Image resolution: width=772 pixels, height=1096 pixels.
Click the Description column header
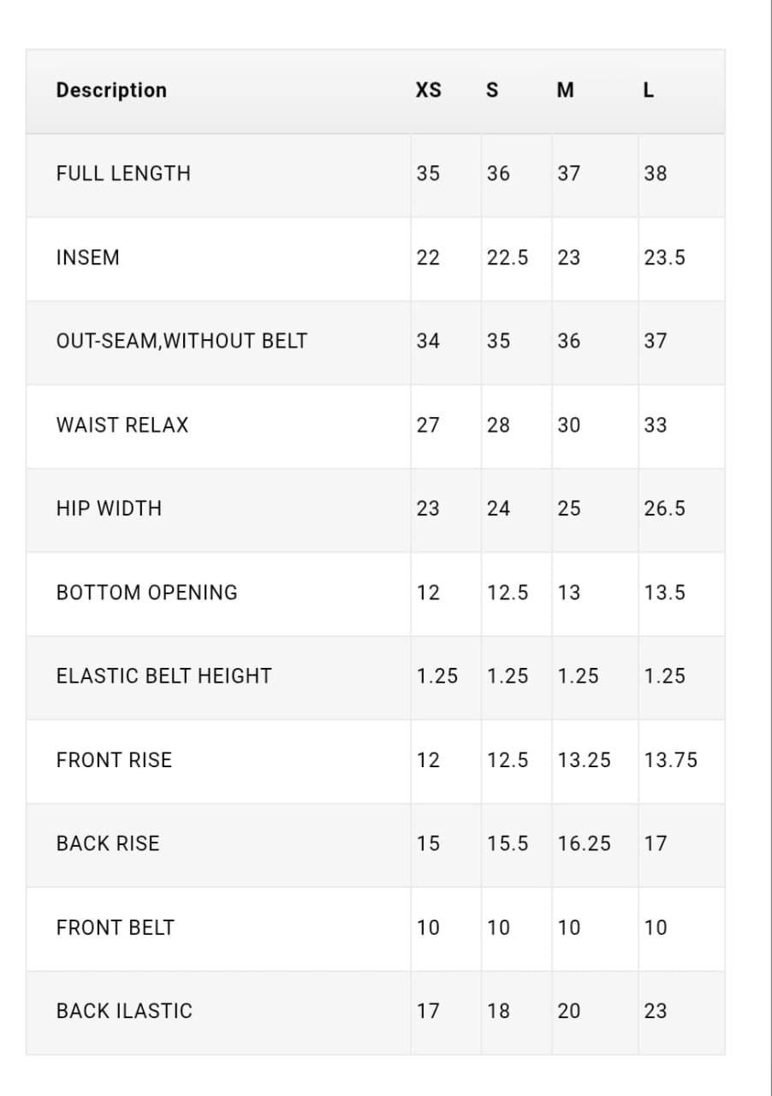[111, 90]
